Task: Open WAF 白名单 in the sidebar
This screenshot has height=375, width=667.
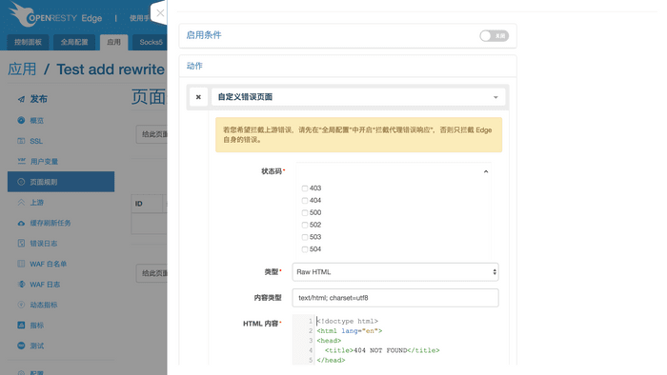Action: click(48, 265)
